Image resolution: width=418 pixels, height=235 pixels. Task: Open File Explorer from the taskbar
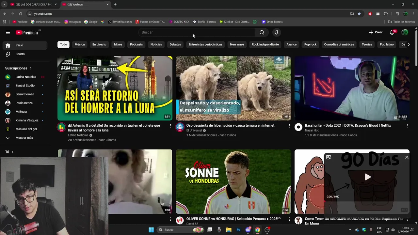pos(229,230)
